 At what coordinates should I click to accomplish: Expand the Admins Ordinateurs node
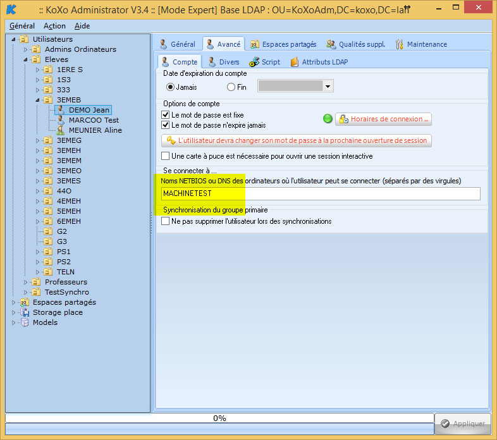(25, 49)
